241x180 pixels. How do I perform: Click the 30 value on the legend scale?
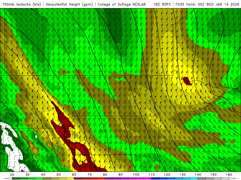pos(27,175)
